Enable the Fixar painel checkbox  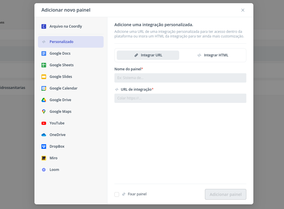117,194
